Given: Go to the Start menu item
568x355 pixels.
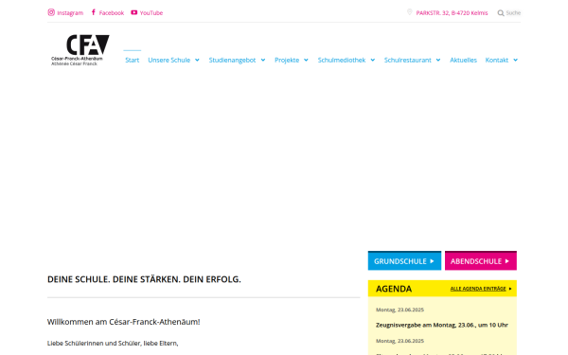Looking at the screenshot, I should [133, 61].
